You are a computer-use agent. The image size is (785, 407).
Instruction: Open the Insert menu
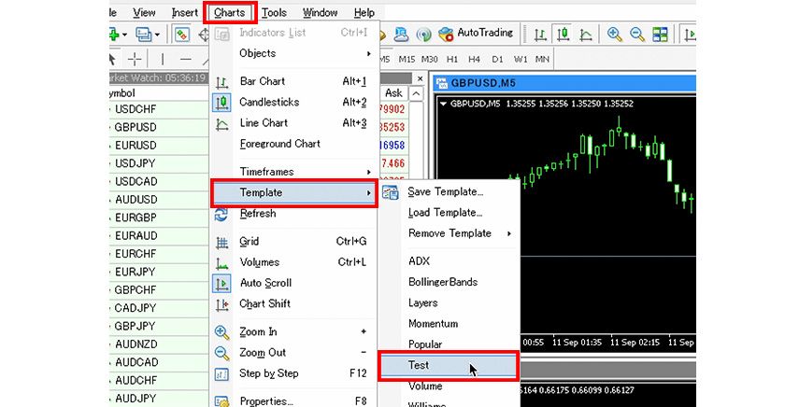184,12
